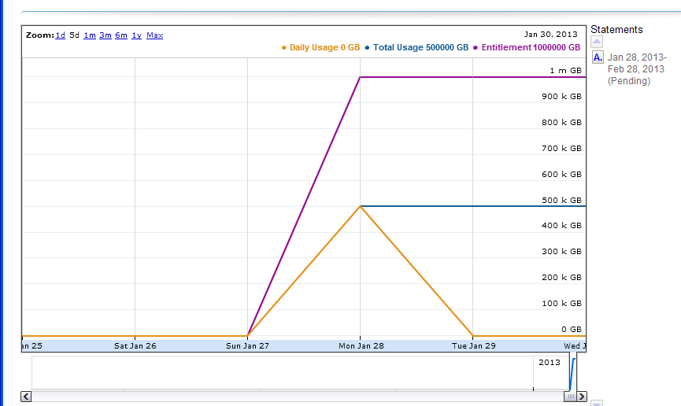681x406 pixels.
Task: Click the Statements scroll-up arrow
Action: coord(597,42)
